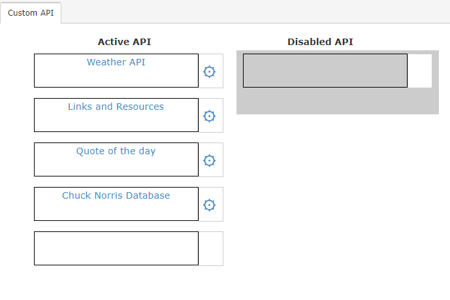Open settings gear for Links and Resources
Viewport: 450px width, 300px height.
[x=209, y=116]
